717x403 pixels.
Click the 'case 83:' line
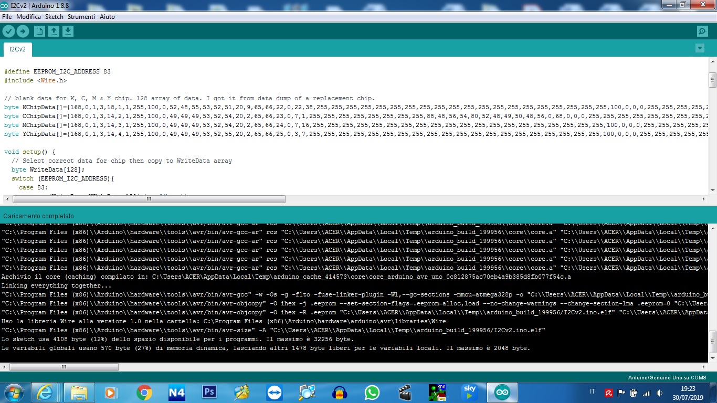click(34, 187)
